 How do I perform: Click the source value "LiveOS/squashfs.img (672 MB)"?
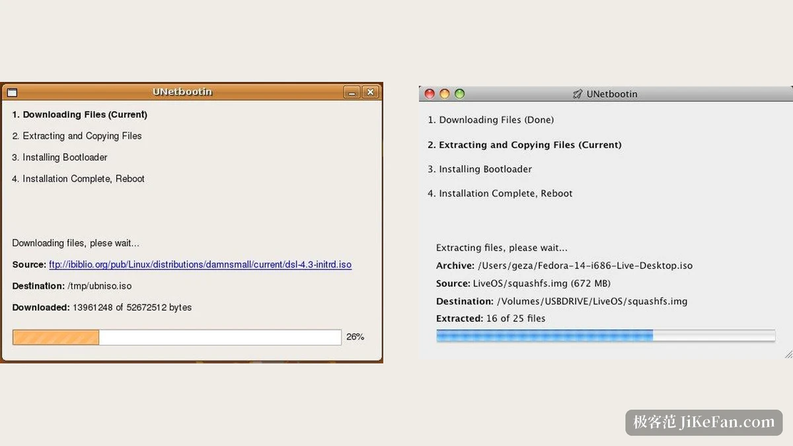coord(542,283)
